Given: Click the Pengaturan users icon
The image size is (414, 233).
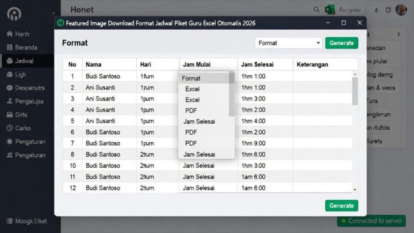Looking at the screenshot, I should click(x=10, y=155).
